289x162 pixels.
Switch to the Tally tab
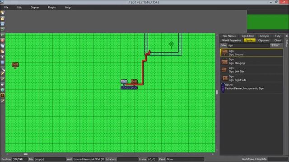[278, 36]
